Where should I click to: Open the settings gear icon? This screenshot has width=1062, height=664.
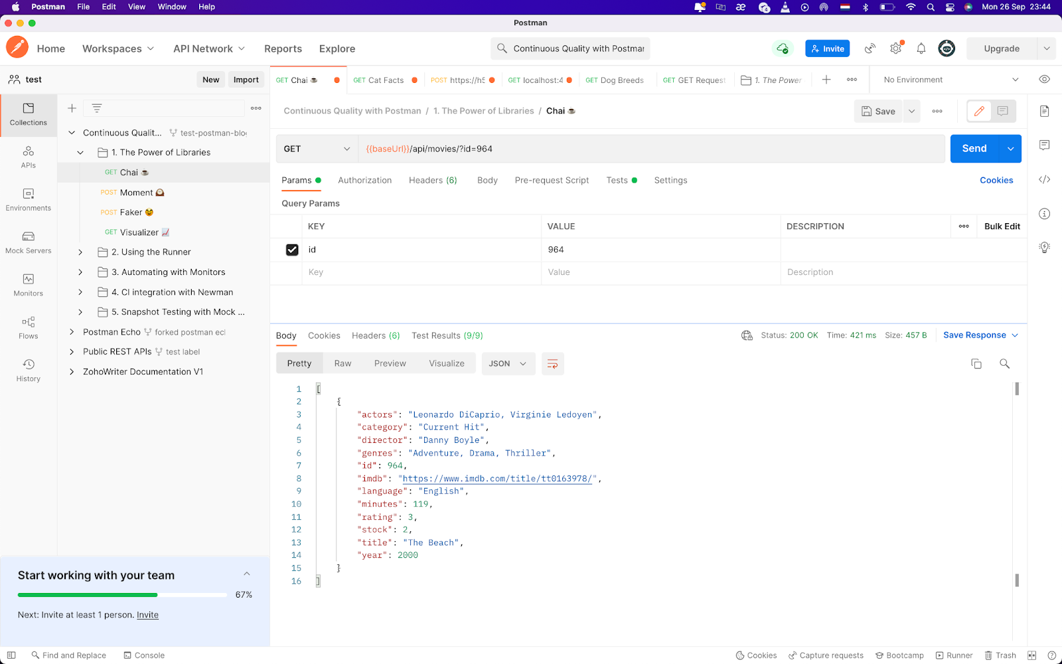[x=896, y=48]
